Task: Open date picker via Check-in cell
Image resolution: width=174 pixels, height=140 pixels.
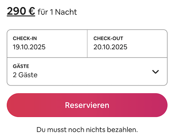Action: tap(47, 44)
